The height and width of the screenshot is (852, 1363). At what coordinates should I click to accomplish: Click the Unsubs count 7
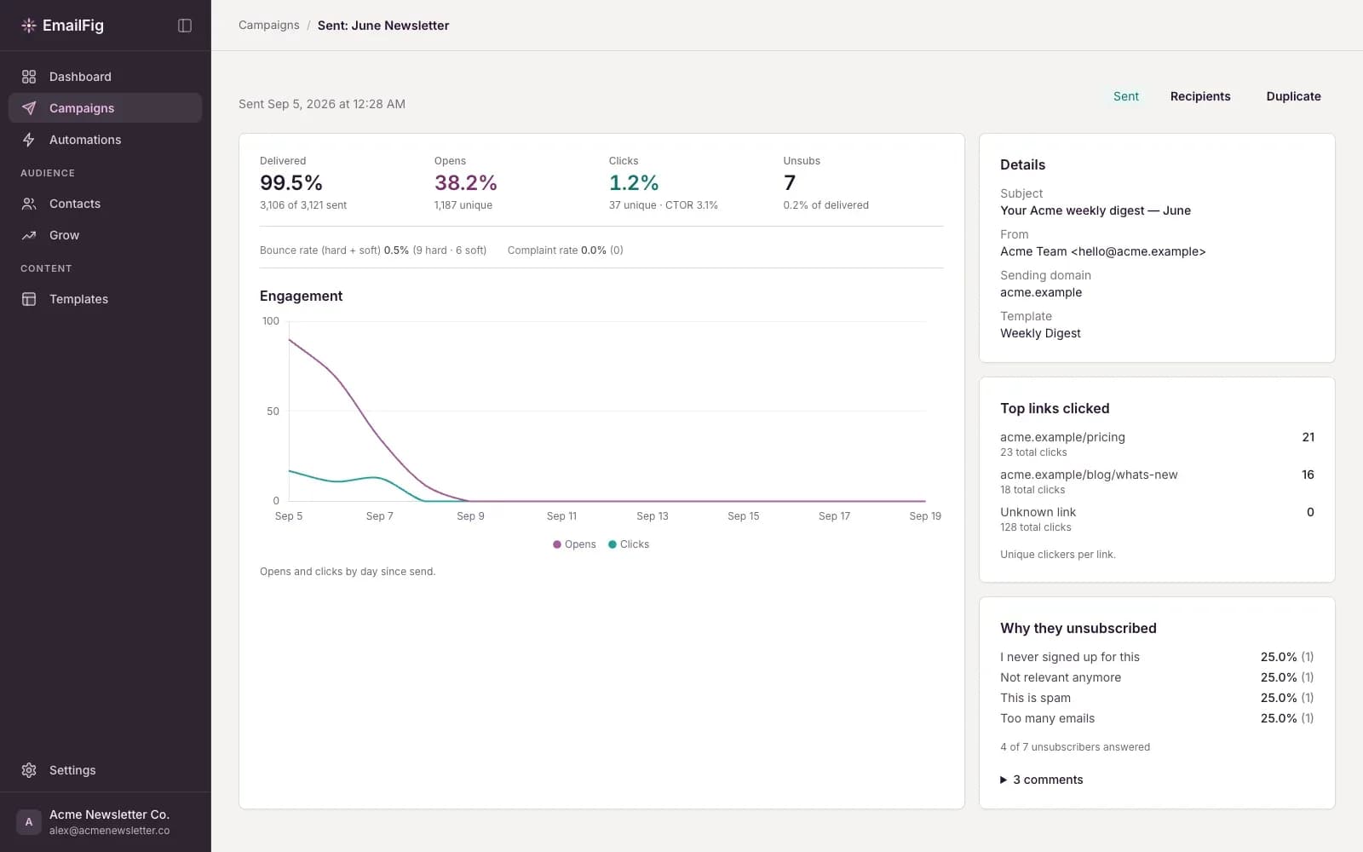790,183
